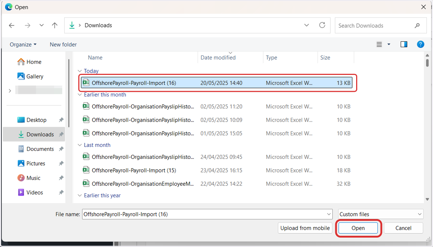
Task: Click the 32 KB size cell
Action: pyautogui.click(x=344, y=184)
